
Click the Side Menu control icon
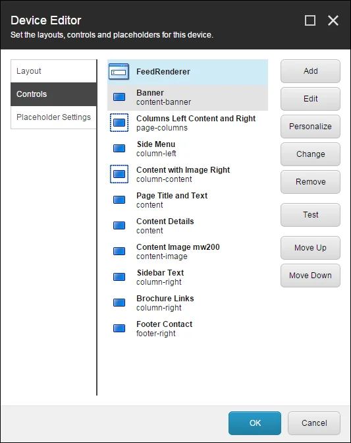point(119,148)
